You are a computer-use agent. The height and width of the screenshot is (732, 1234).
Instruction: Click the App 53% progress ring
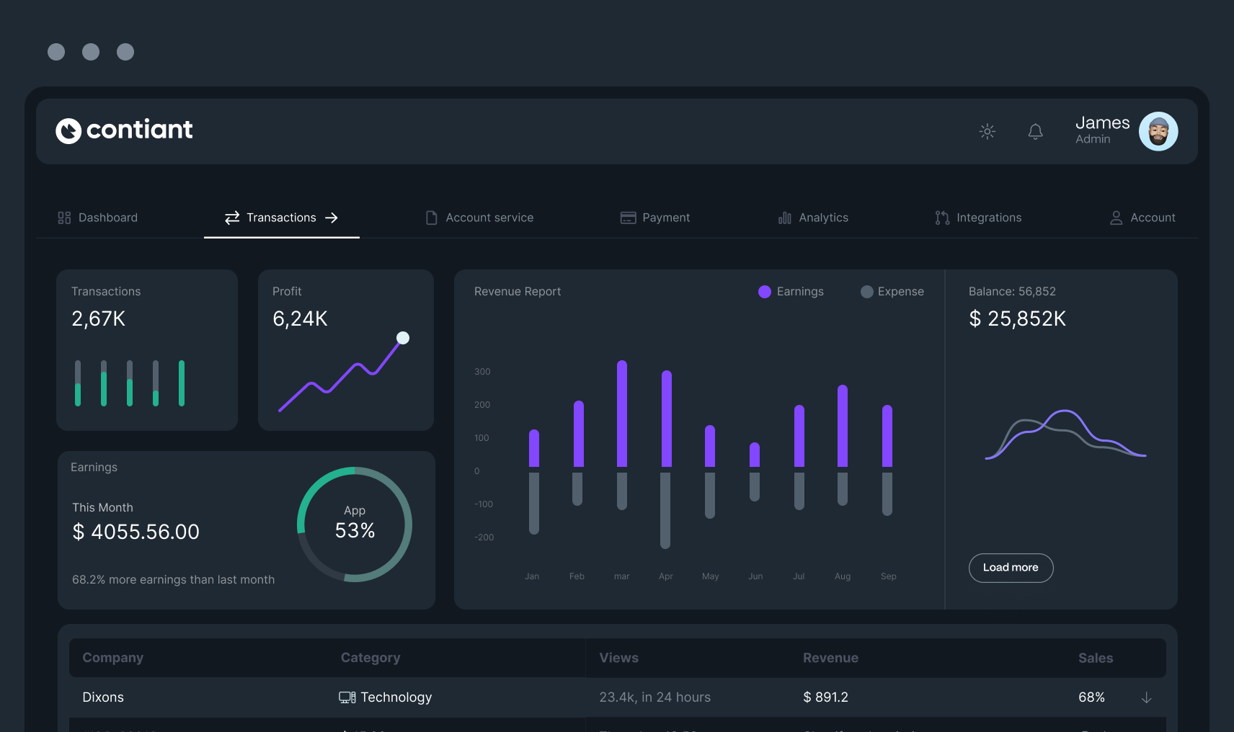(x=354, y=524)
